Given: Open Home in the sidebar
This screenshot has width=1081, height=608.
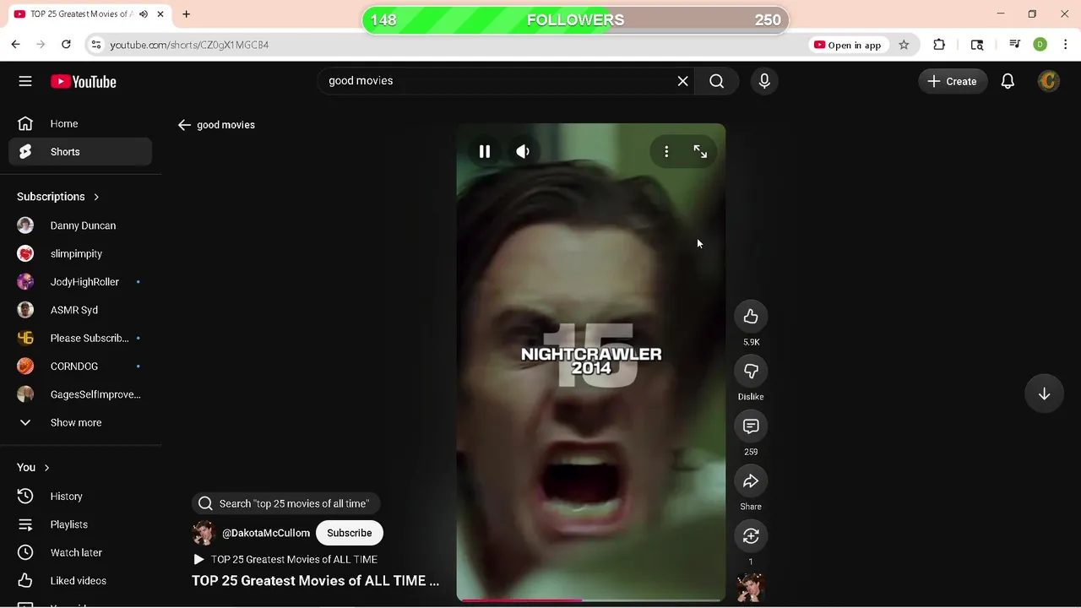Looking at the screenshot, I should click(80, 123).
